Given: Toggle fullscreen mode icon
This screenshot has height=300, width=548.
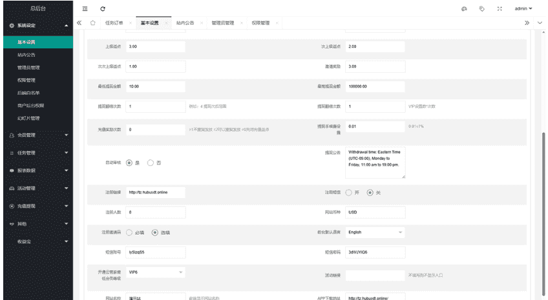Looking at the screenshot, I should [x=500, y=9].
